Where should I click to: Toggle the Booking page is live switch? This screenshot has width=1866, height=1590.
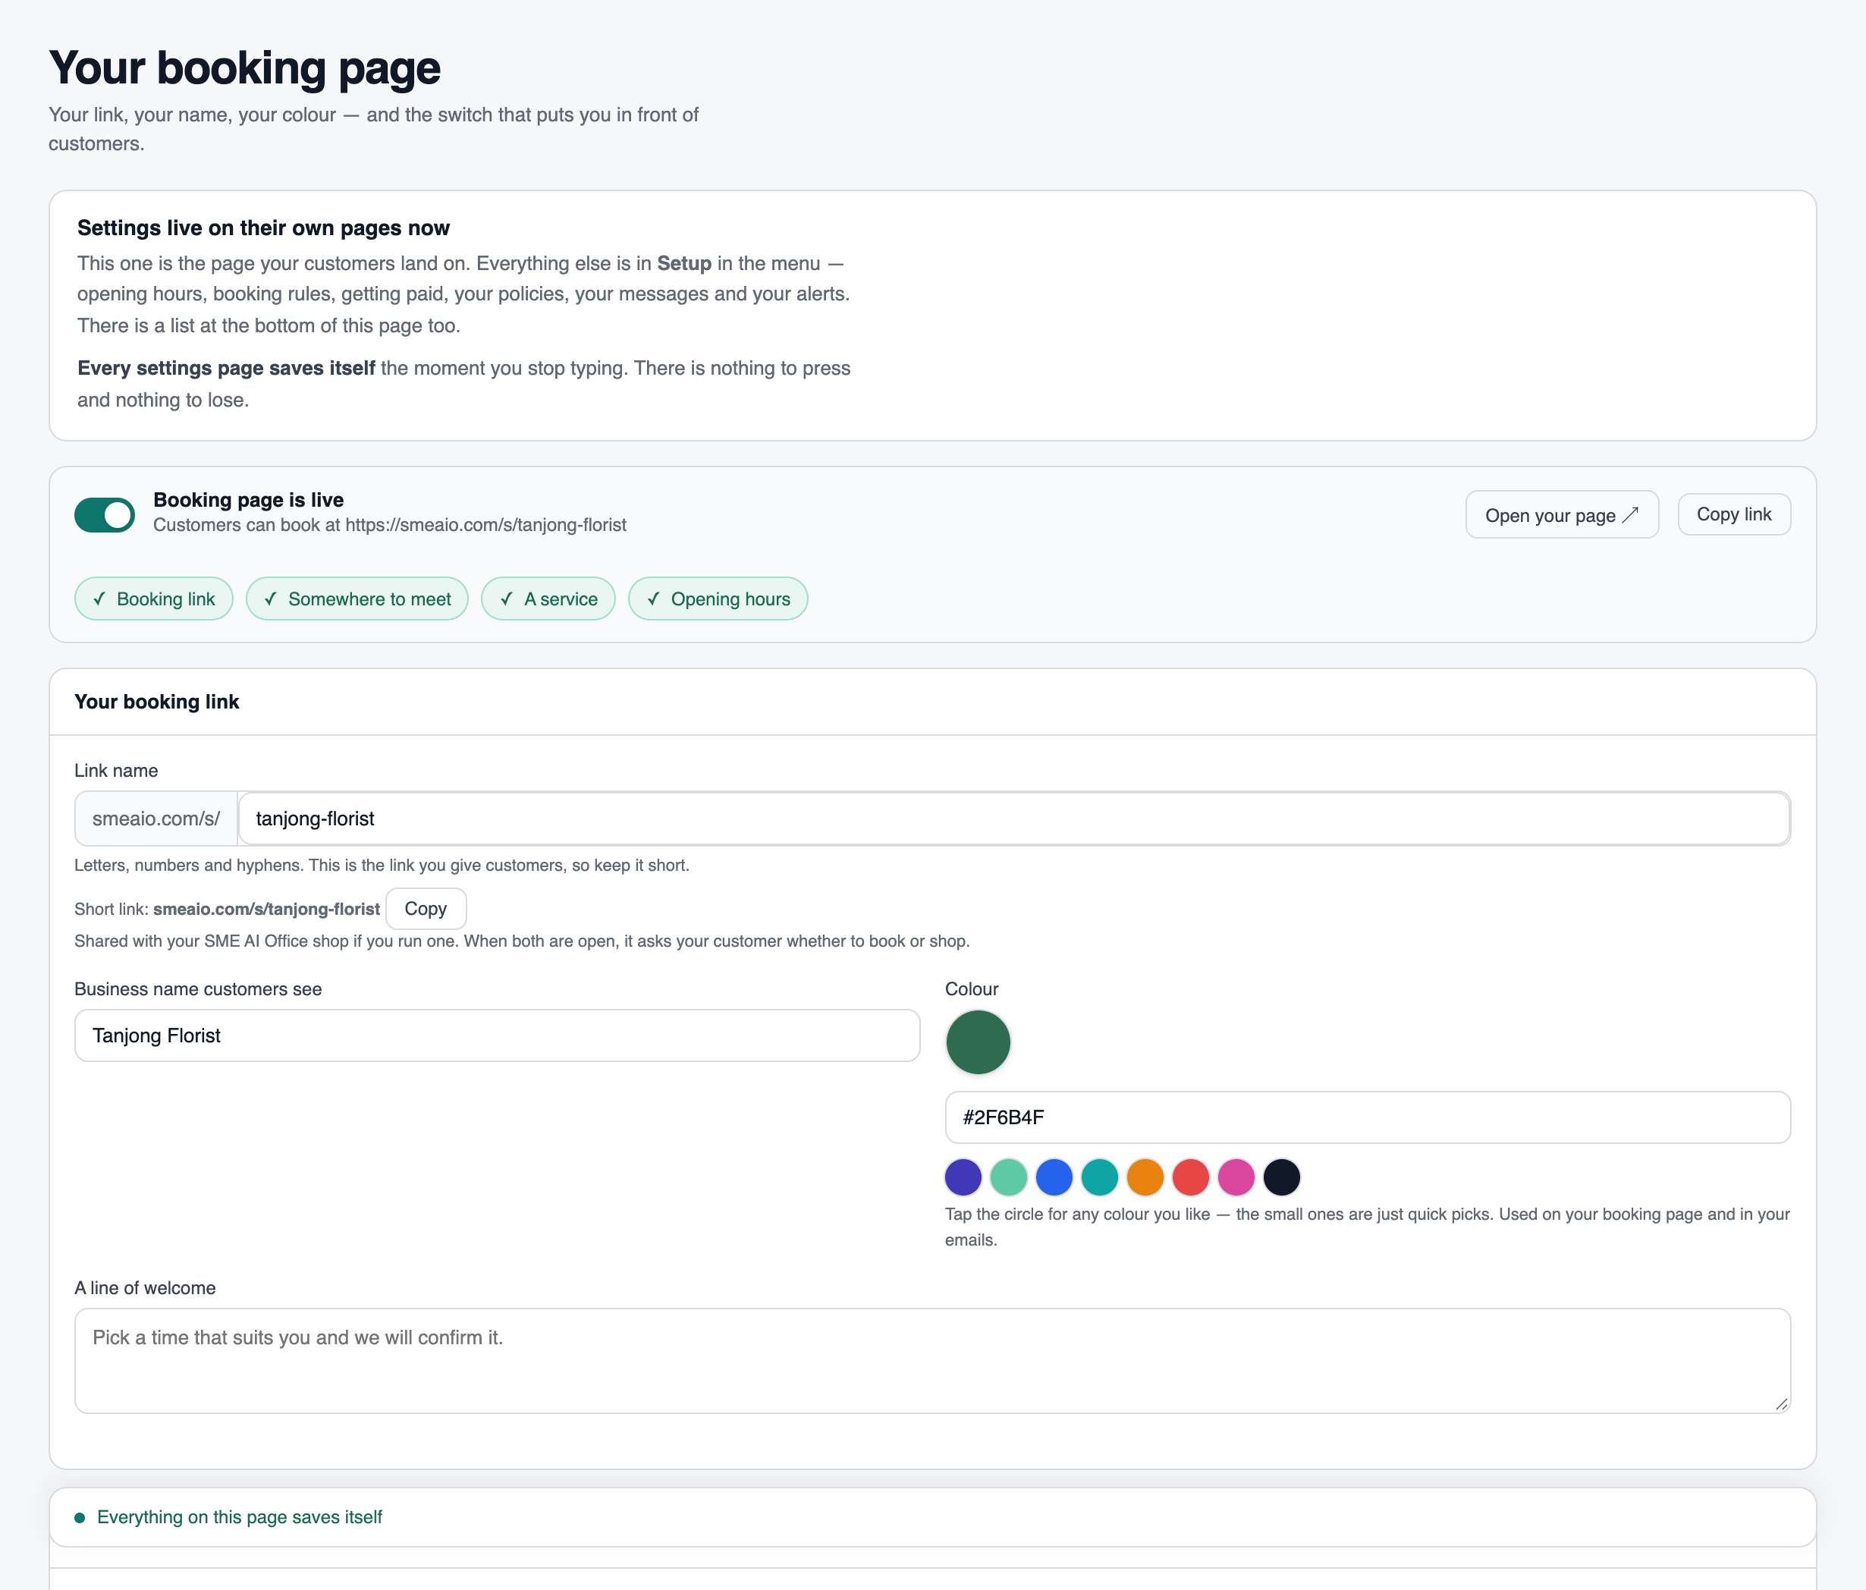pyautogui.click(x=105, y=514)
